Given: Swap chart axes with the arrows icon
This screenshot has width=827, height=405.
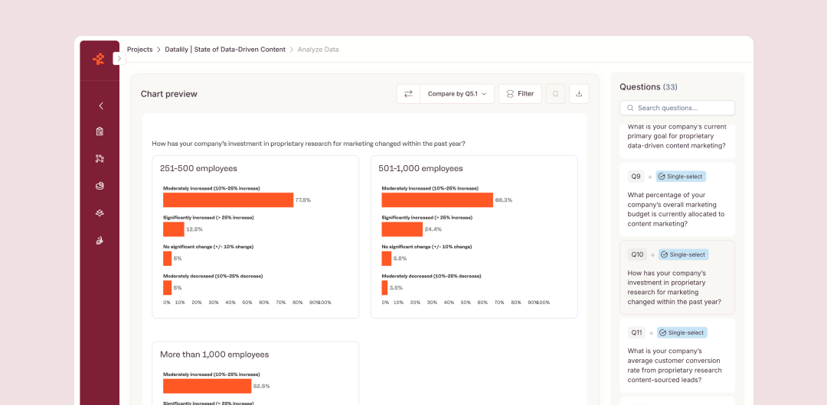Looking at the screenshot, I should click(408, 94).
